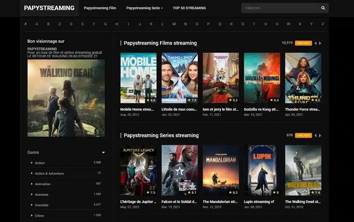Open Walking Dead series poster in Series row
354x222 pixels.
coord(303,170)
